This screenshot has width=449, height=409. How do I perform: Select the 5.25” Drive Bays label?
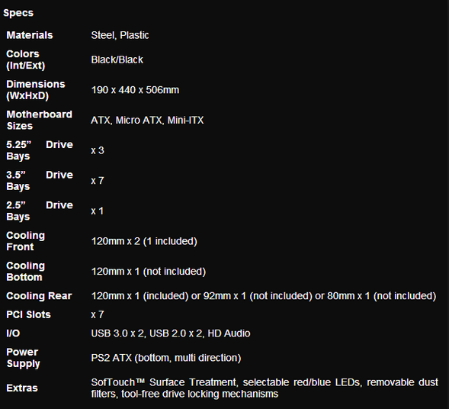click(40, 150)
